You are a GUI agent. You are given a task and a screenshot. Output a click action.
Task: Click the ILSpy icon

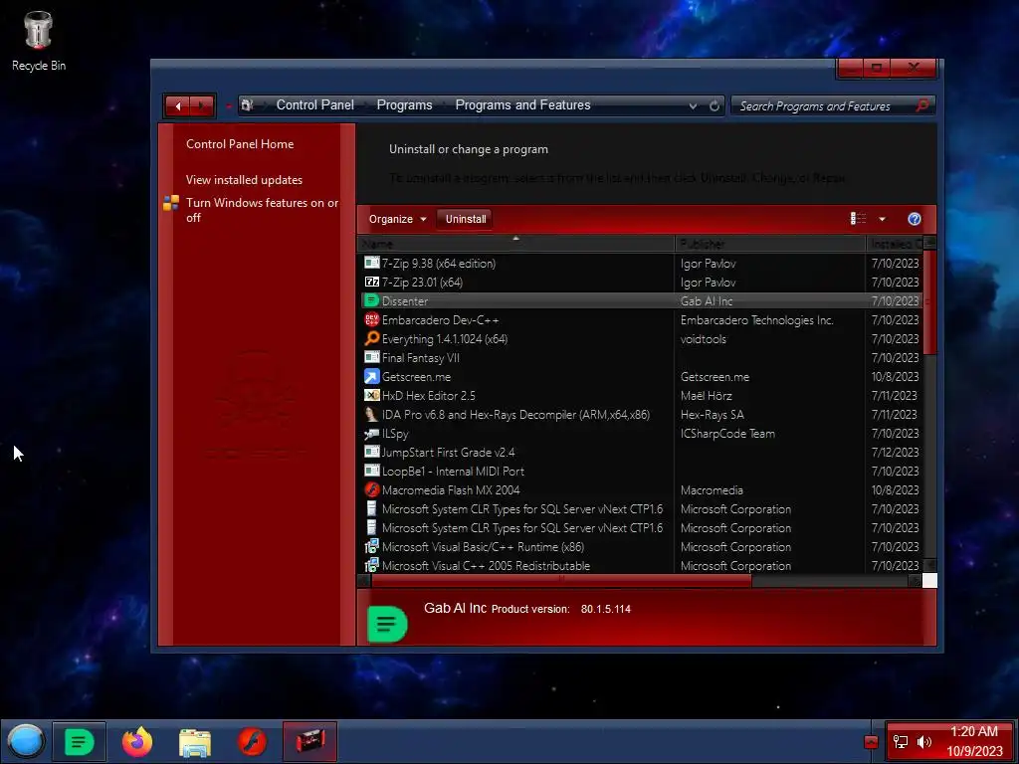coord(372,434)
